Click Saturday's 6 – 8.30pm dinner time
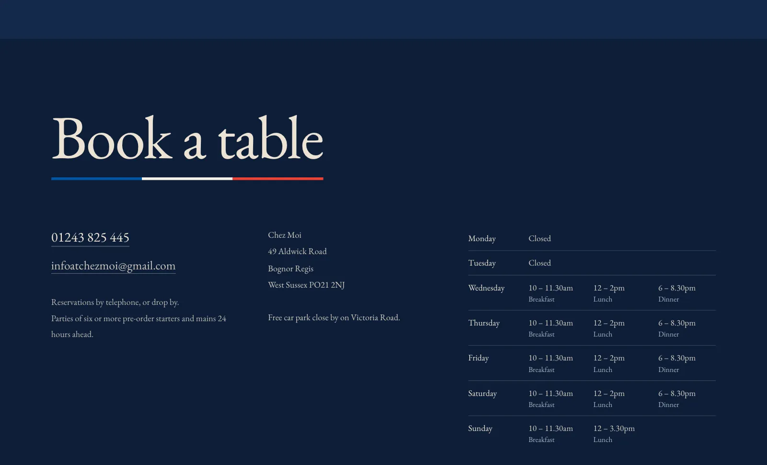This screenshot has height=465, width=767. 677,393
